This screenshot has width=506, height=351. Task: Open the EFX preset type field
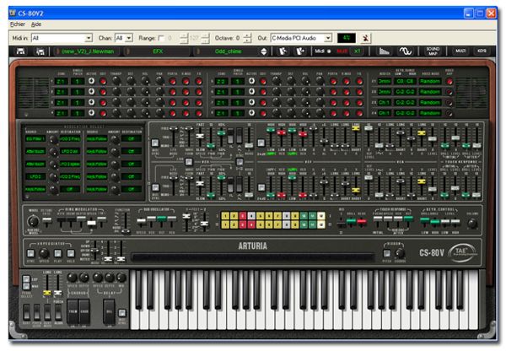[x=158, y=51]
